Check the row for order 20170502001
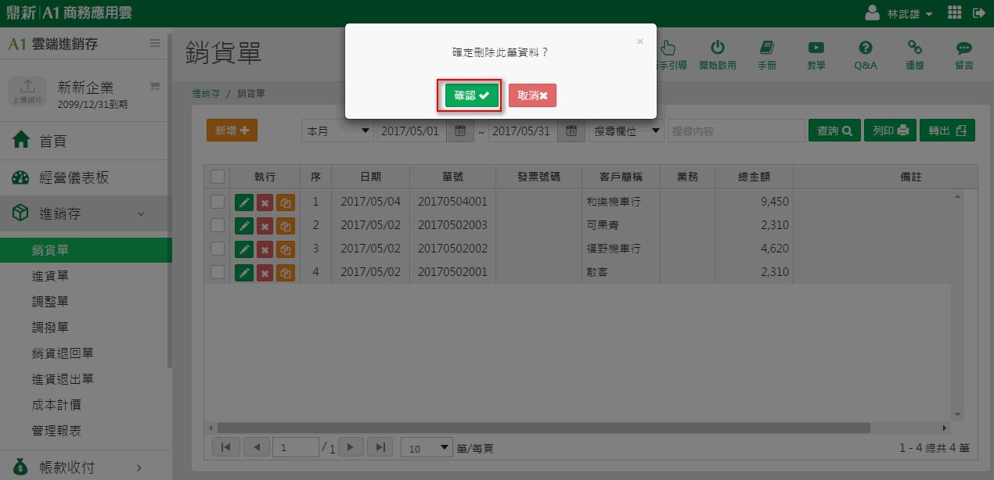The width and height of the screenshot is (994, 480). pos(218,272)
